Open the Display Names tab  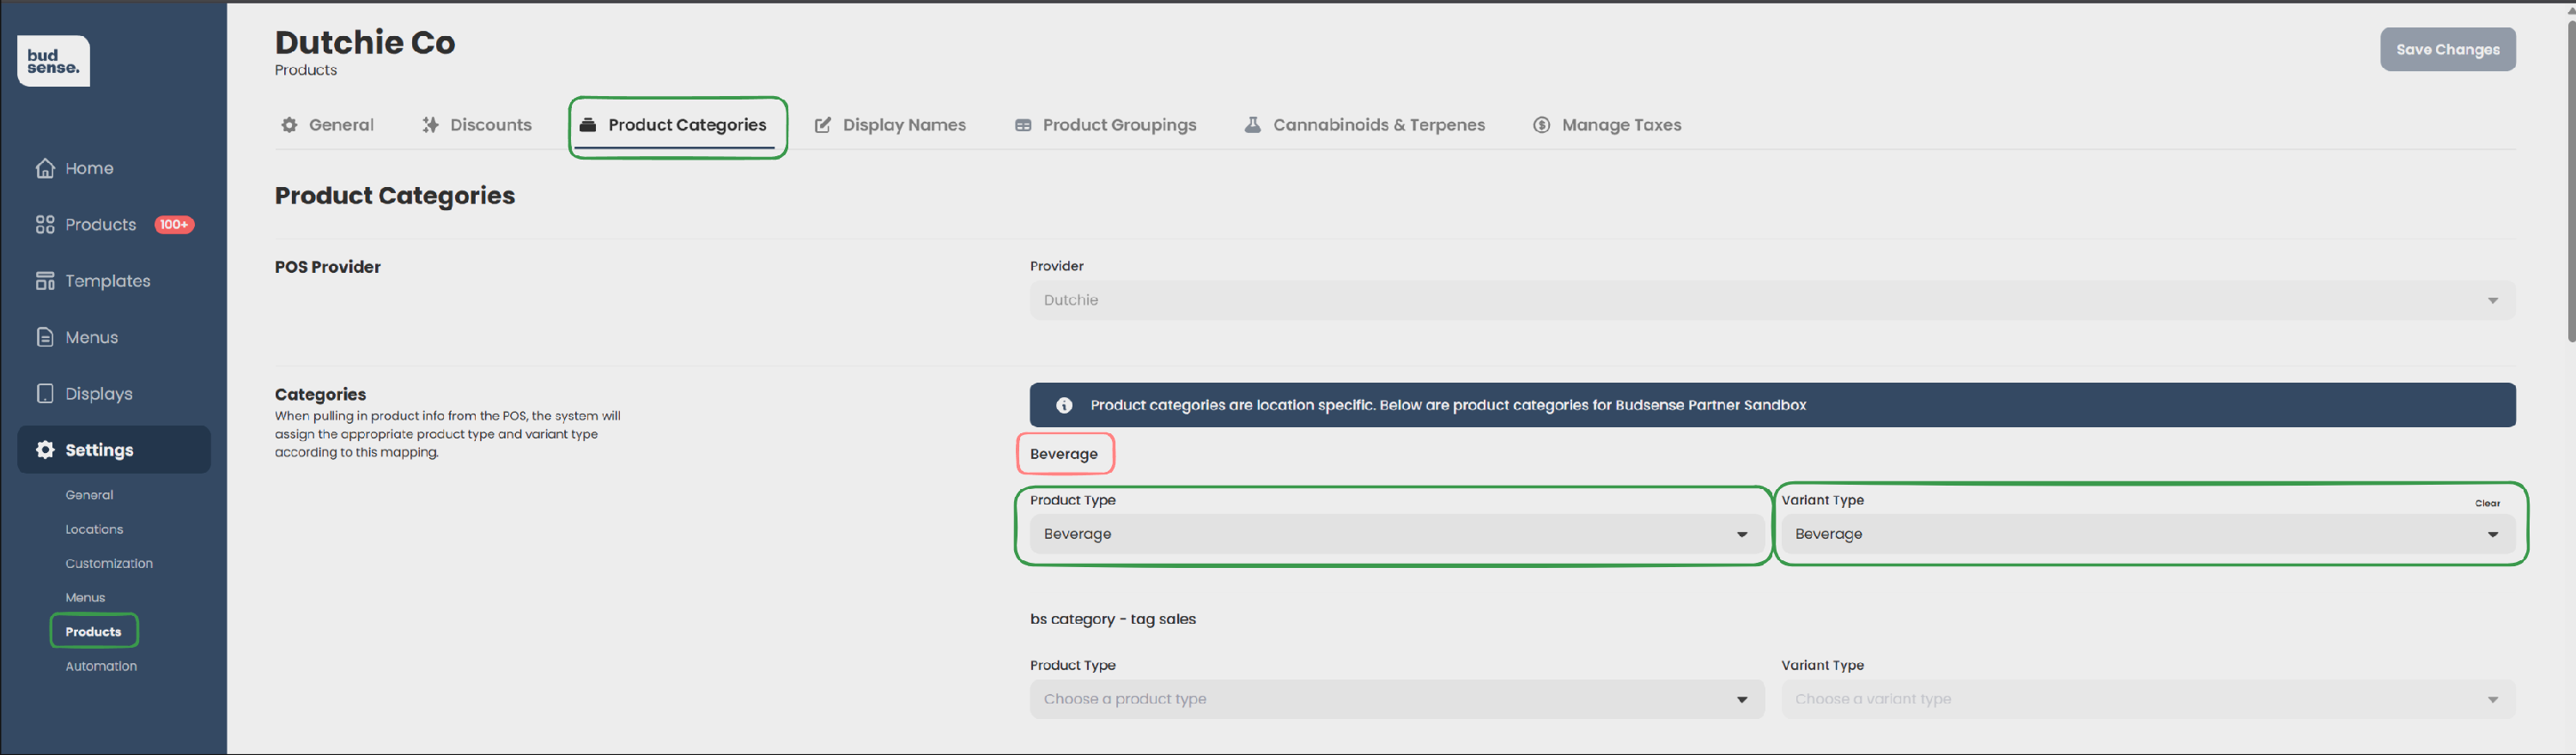tap(890, 125)
